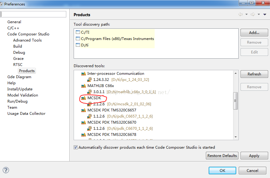The image size is (270, 178).
Task: Click the MCSDK PDK TMS320C6670 product icon
Action: 83,122
